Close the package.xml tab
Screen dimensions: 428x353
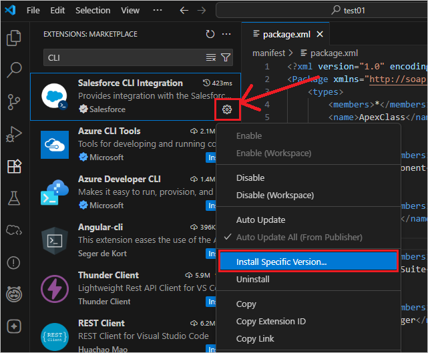click(x=320, y=35)
